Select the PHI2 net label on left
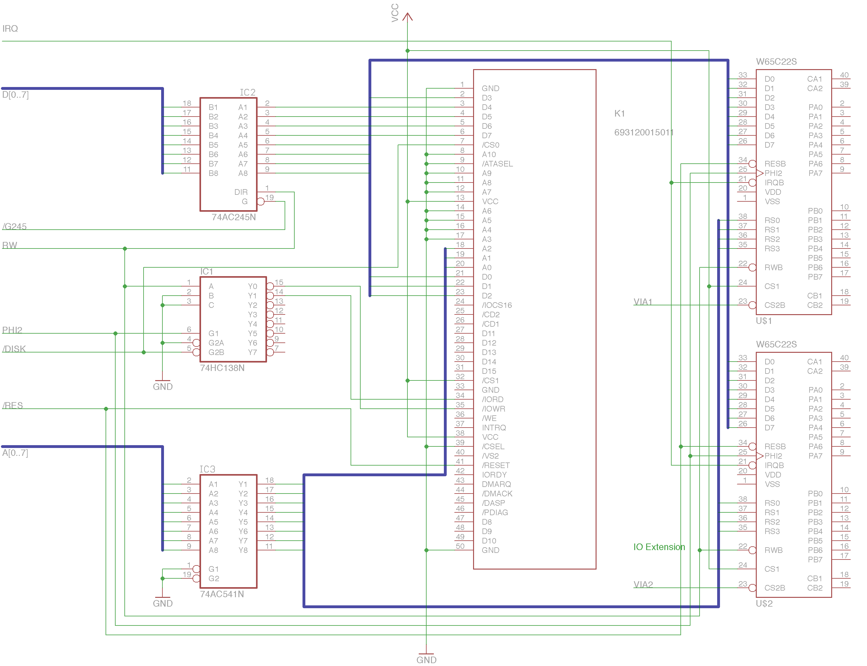The image size is (867, 666). 12,330
